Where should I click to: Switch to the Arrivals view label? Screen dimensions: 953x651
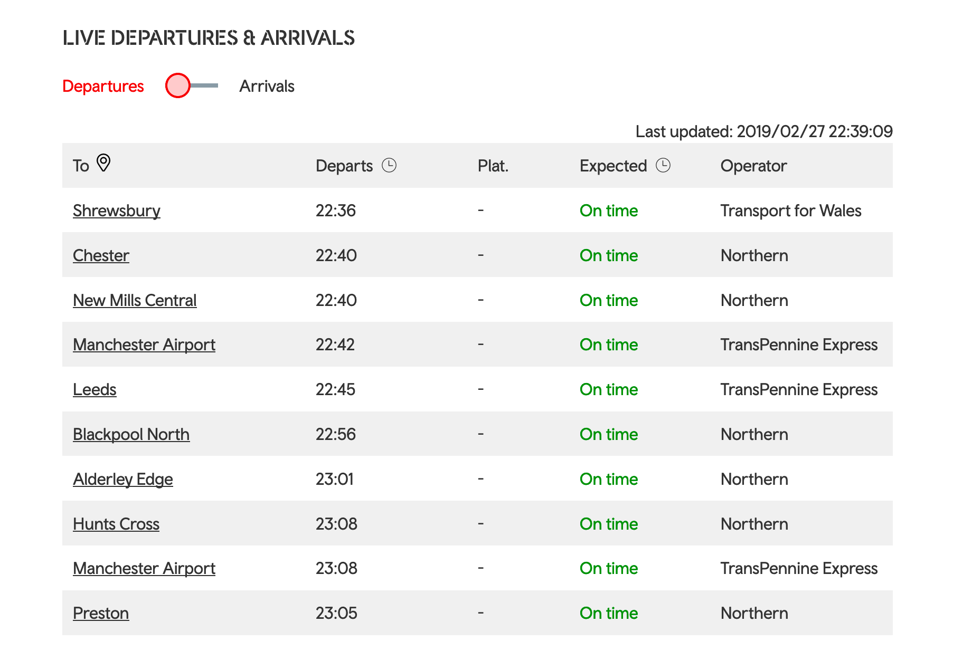point(267,86)
